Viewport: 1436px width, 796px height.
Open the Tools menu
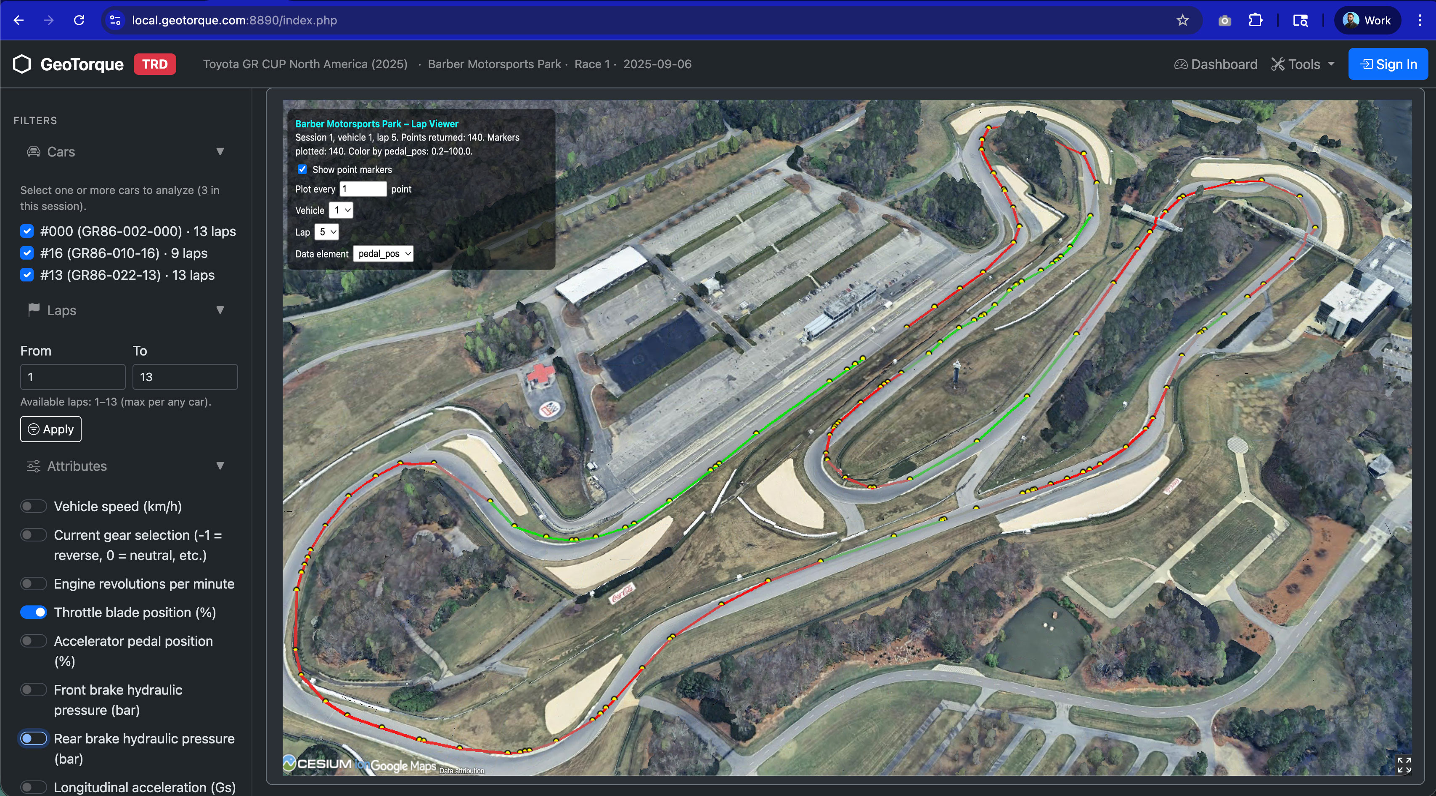[1303, 64]
